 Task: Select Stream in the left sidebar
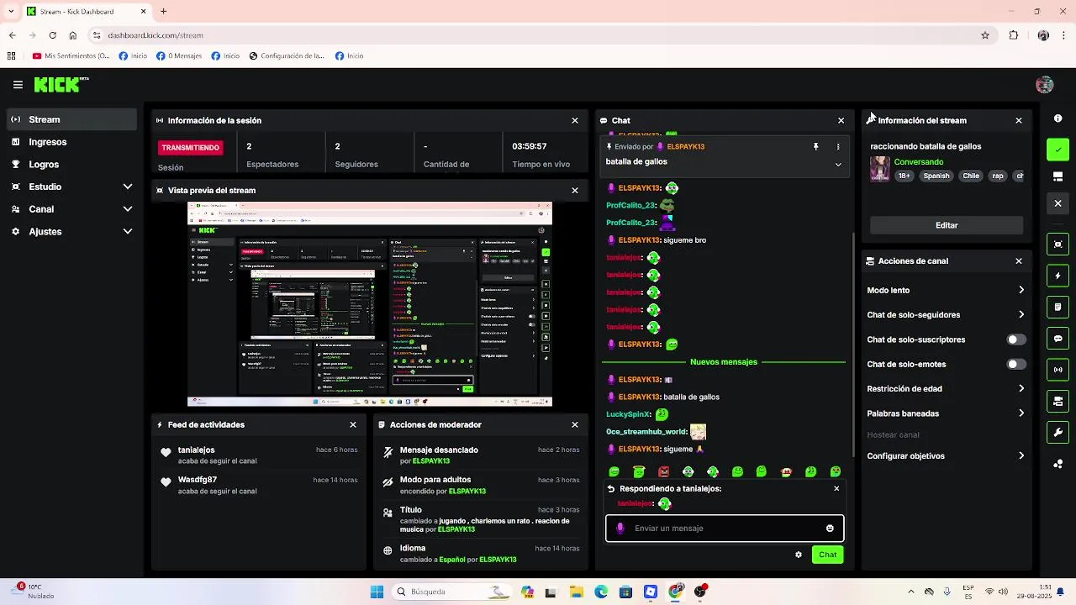(x=71, y=119)
